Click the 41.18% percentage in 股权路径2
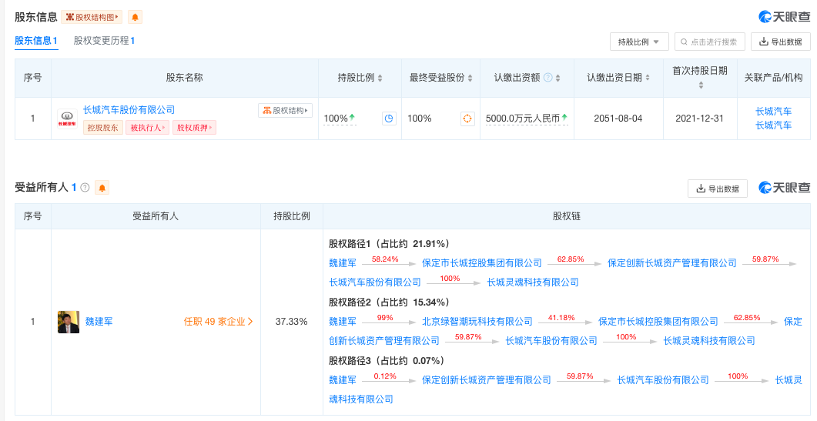Image resolution: width=817 pixels, height=421 pixels. [x=561, y=317]
